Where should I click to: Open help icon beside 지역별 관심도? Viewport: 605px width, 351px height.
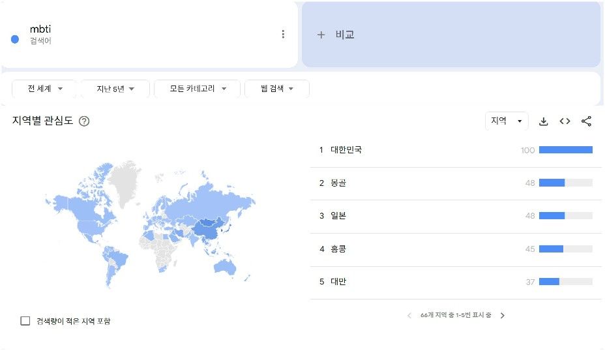(84, 121)
